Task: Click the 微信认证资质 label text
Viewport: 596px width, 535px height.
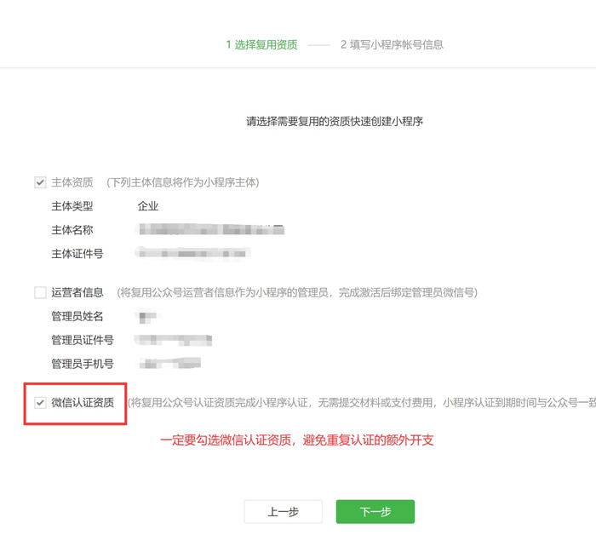Action: point(83,403)
